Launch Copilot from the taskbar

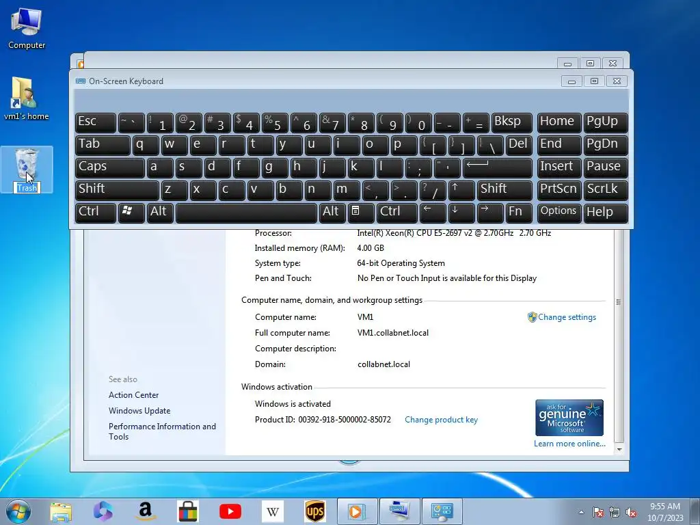coord(103,511)
